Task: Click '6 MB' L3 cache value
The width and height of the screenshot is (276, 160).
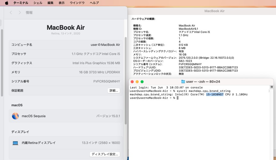Action: pos(182,48)
